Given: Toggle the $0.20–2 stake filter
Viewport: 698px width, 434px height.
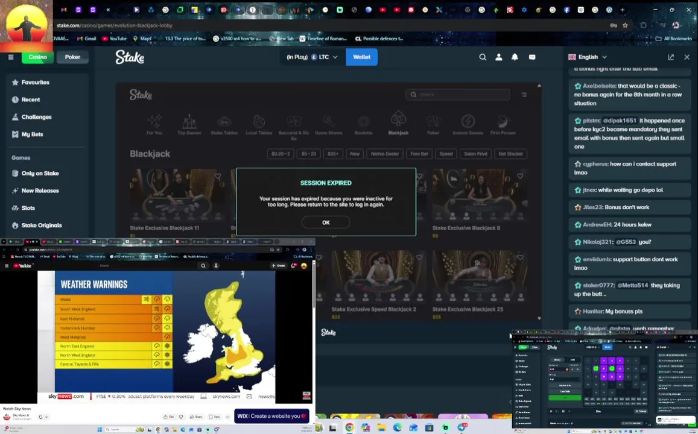Looking at the screenshot, I should [x=280, y=154].
